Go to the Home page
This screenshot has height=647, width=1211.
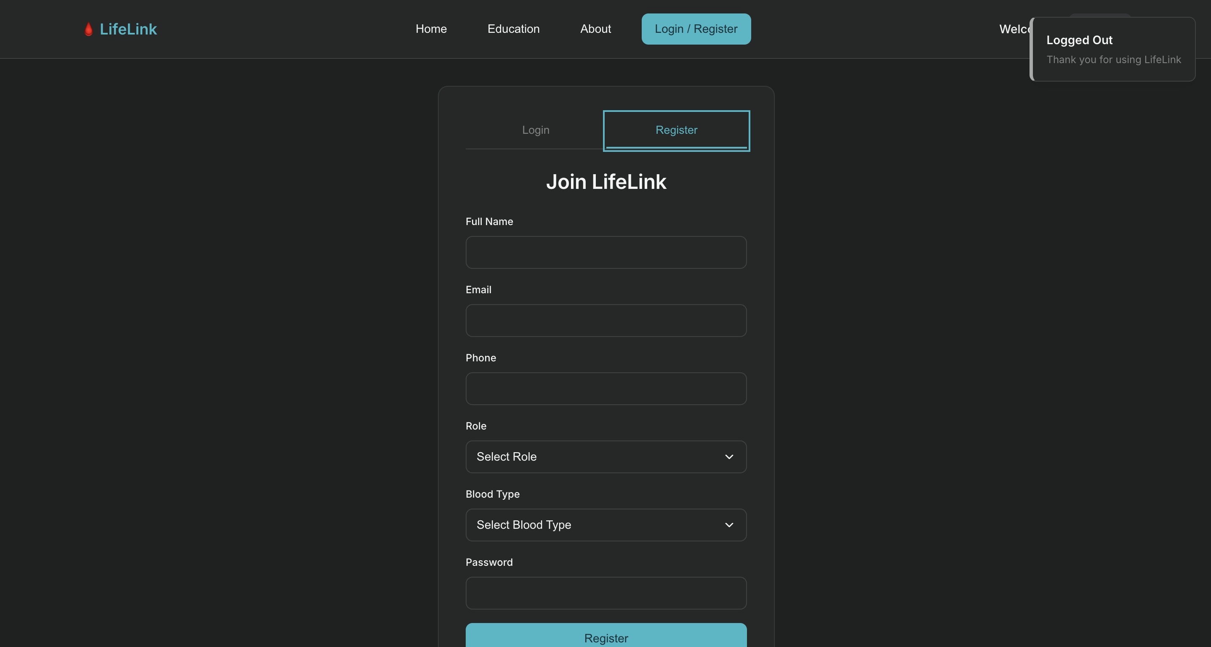(431, 29)
